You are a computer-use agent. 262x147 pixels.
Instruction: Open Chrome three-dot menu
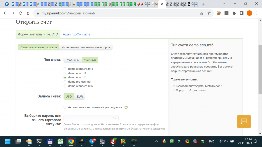click(x=257, y=13)
